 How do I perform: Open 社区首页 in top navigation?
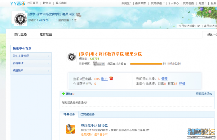point(33,3)
